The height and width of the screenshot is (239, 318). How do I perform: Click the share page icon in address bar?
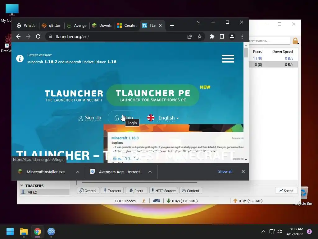coord(190,36)
